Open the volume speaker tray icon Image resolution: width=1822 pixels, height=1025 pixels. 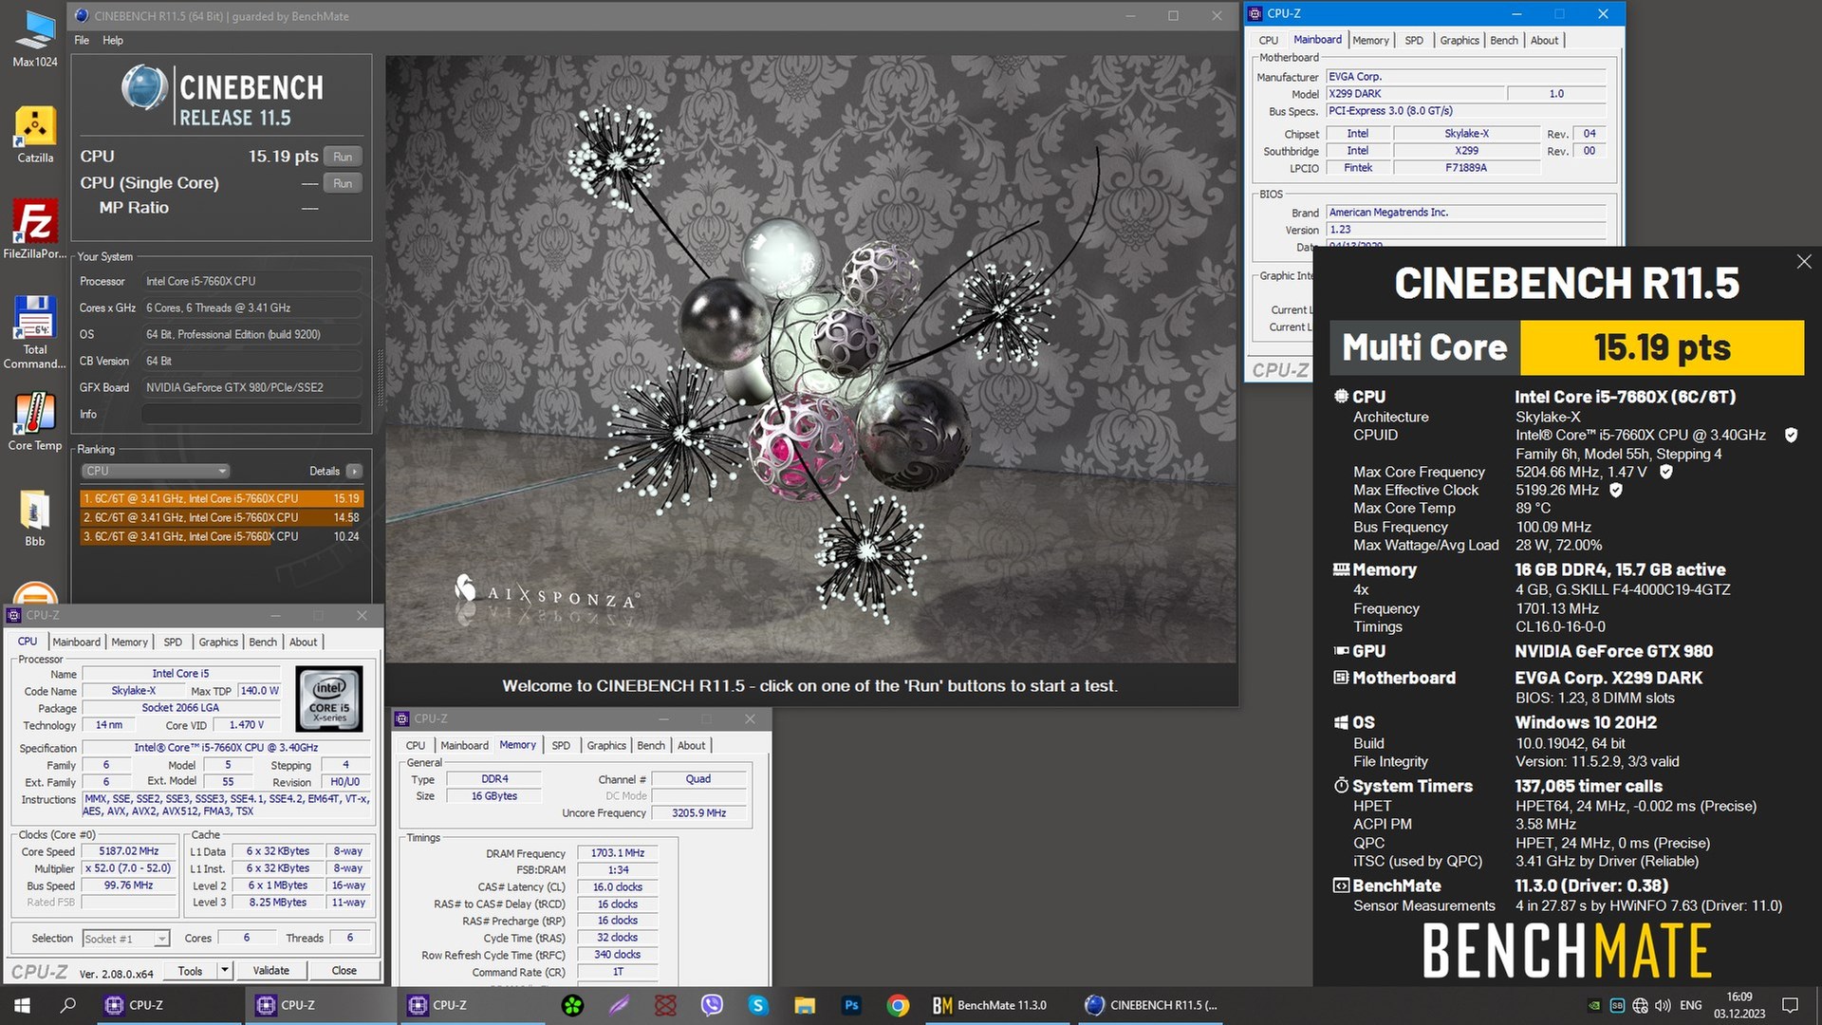tap(1663, 1005)
